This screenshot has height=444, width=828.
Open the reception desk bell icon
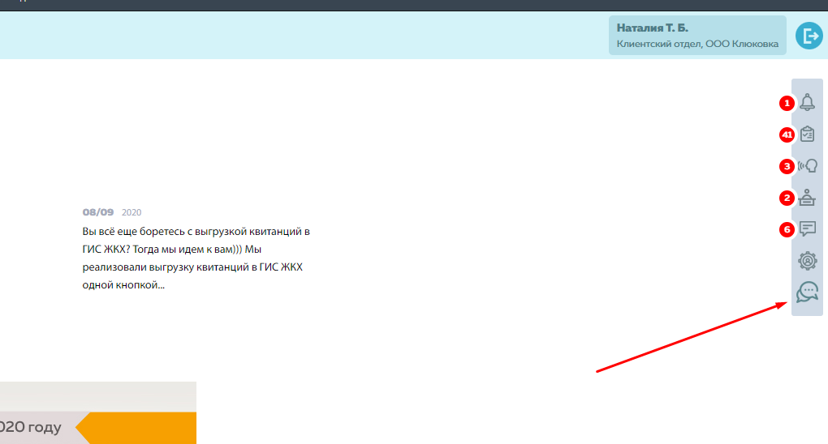coord(807,198)
